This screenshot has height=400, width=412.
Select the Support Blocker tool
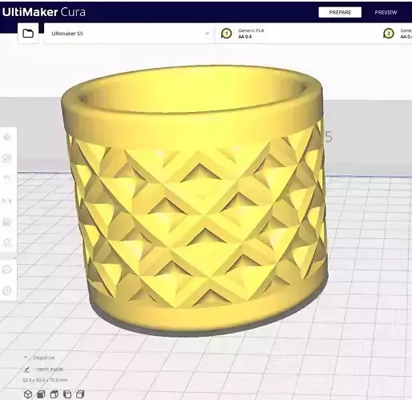click(x=7, y=242)
